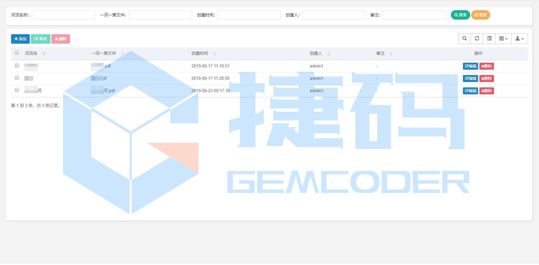Screen dimensions: 539x265
Task: Open the export download dropdown
Action: click(x=519, y=39)
